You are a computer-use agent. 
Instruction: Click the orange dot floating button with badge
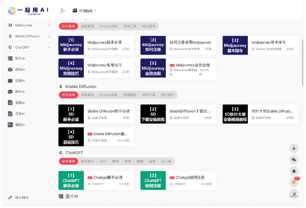(x=294, y=182)
